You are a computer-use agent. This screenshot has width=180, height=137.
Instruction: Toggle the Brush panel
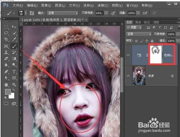32,13
